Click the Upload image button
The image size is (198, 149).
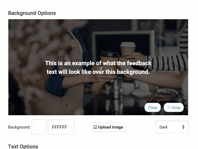108,127
